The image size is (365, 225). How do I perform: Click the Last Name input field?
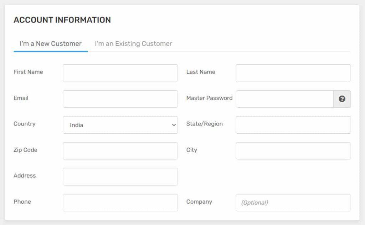293,73
